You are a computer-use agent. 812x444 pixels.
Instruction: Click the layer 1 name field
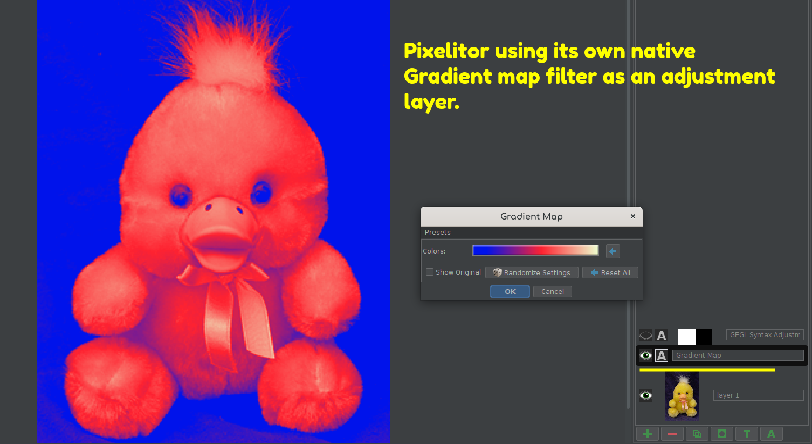[x=759, y=395]
